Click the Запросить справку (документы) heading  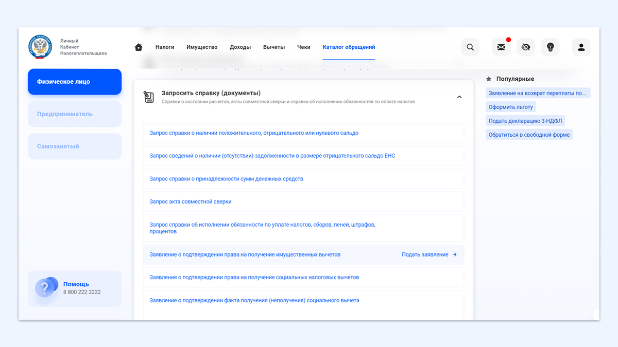coord(211,93)
